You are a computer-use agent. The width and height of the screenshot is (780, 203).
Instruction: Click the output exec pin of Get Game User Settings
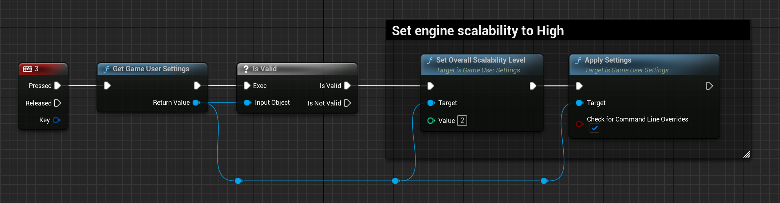click(x=197, y=85)
